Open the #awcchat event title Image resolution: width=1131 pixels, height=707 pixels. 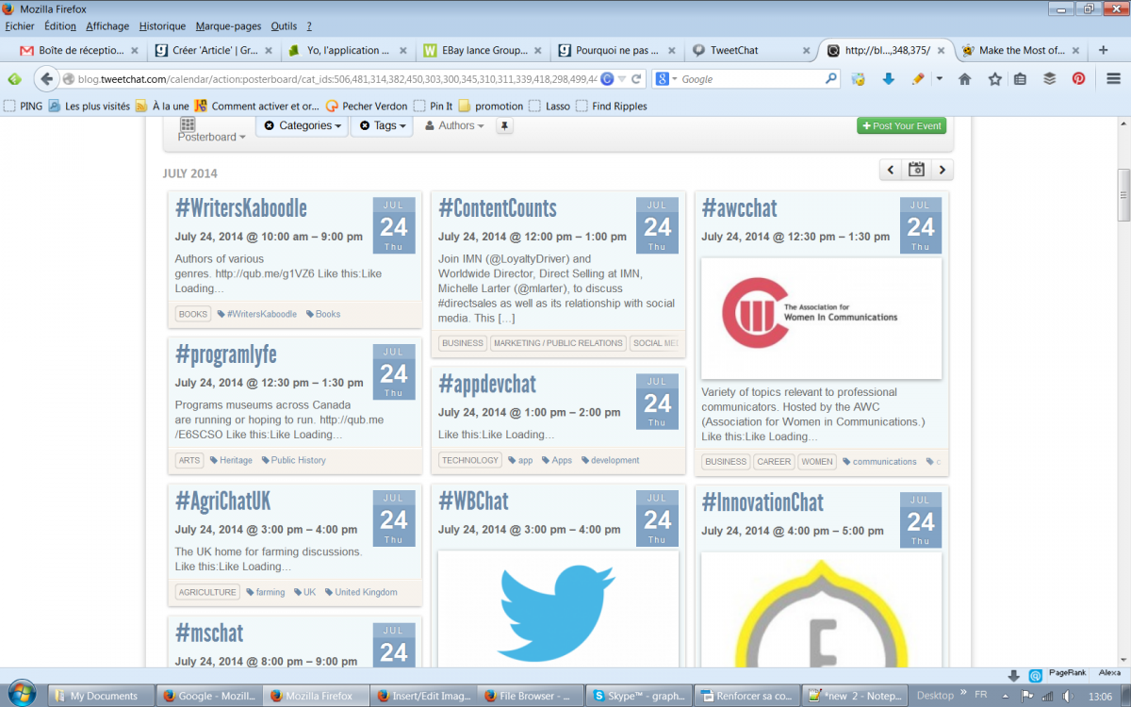[x=740, y=208]
